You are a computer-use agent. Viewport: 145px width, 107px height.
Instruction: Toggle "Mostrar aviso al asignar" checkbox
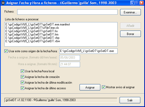[103, 87]
